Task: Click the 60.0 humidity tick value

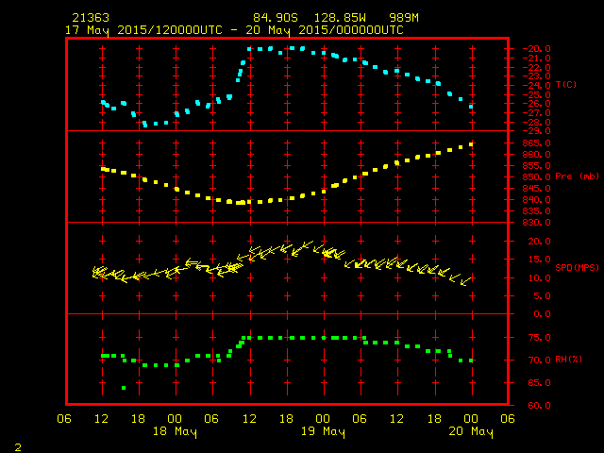Action: [x=540, y=406]
